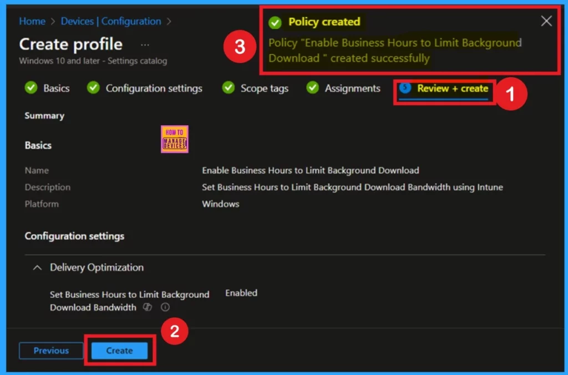Click the 'Windows 10 and later - Settings catalog' subtitle
This screenshot has width=568, height=375.
pos(93,61)
